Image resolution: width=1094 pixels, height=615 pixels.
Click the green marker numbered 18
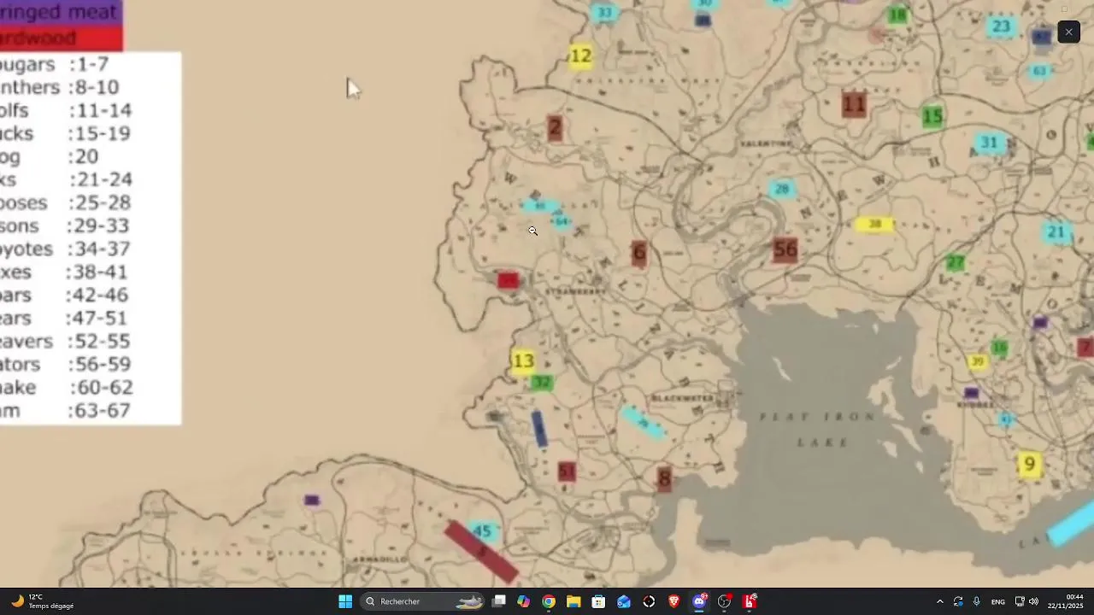tap(897, 15)
